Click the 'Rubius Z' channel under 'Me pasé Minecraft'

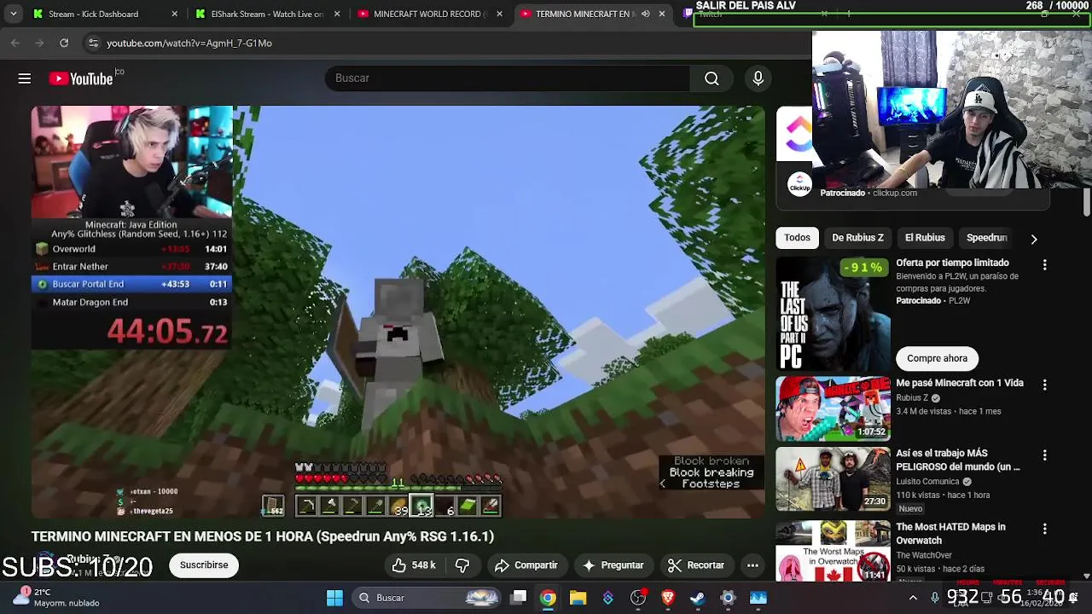pyautogui.click(x=912, y=398)
